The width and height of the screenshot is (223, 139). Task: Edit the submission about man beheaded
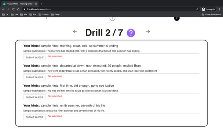tap(111, 71)
